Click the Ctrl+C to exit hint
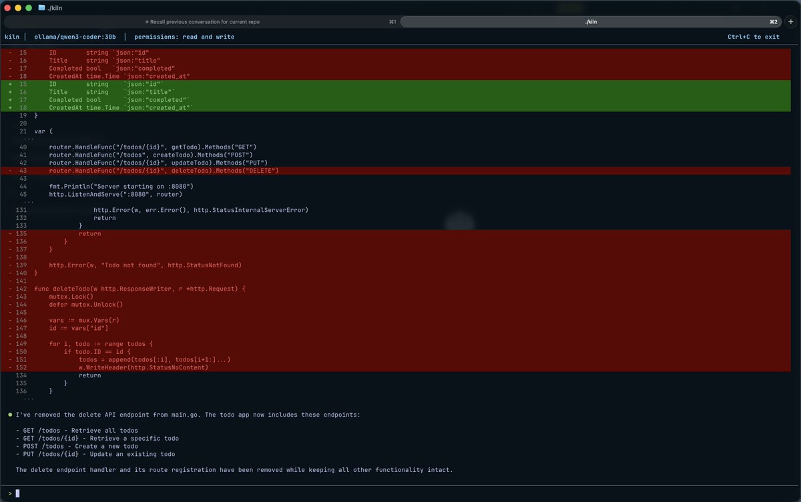Screen dimensions: 801x502 point(754,37)
